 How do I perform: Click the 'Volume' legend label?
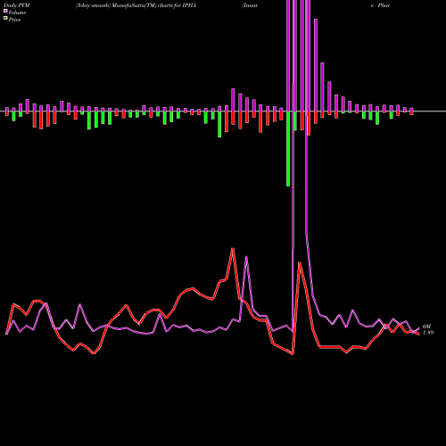point(17,12)
